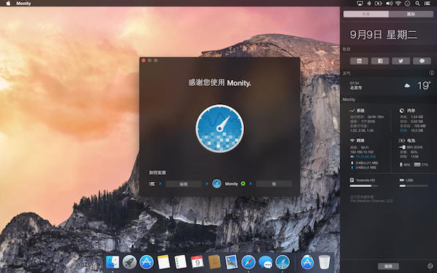This screenshot has height=273, width=437.
Task: Click the battery charging icon in menu bar
Action: point(378,4)
